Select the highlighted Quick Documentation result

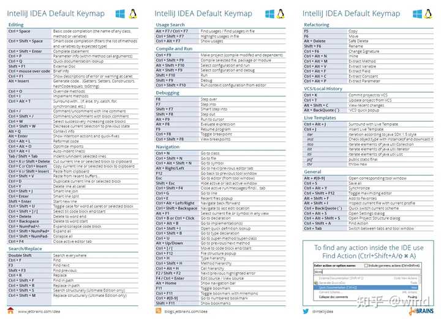366,288
